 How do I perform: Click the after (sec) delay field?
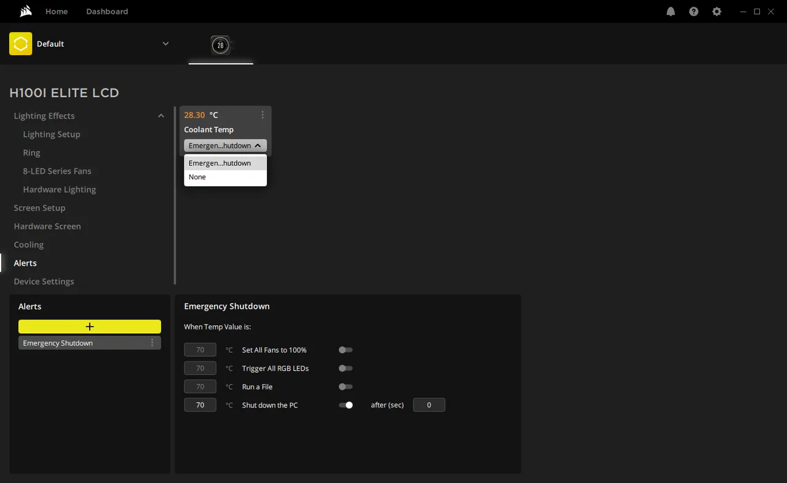429,405
